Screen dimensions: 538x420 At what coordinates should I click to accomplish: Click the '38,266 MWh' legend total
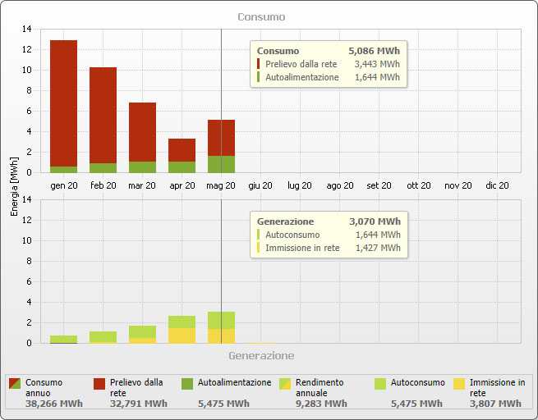54,404
